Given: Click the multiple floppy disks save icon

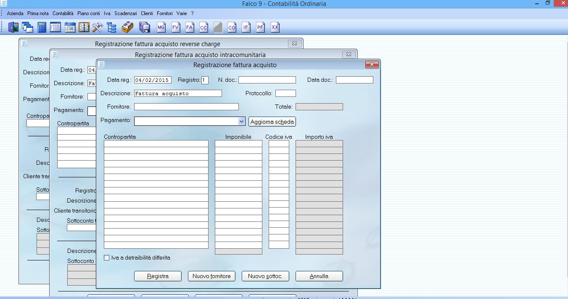Looking at the screenshot, I should coord(145,27).
